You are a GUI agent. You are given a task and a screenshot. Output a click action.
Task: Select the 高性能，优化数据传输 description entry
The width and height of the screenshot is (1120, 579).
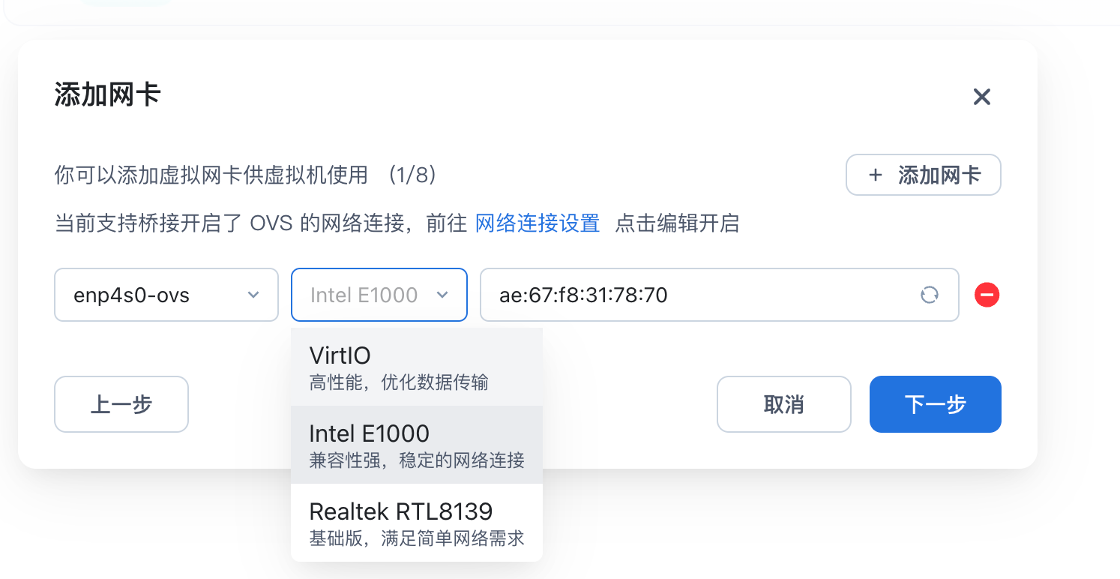point(399,382)
